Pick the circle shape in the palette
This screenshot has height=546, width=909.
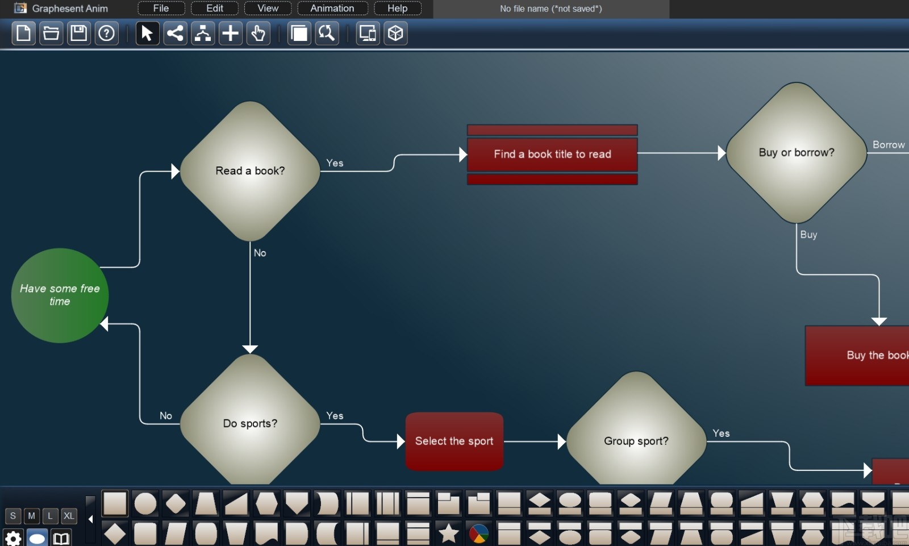tap(145, 503)
